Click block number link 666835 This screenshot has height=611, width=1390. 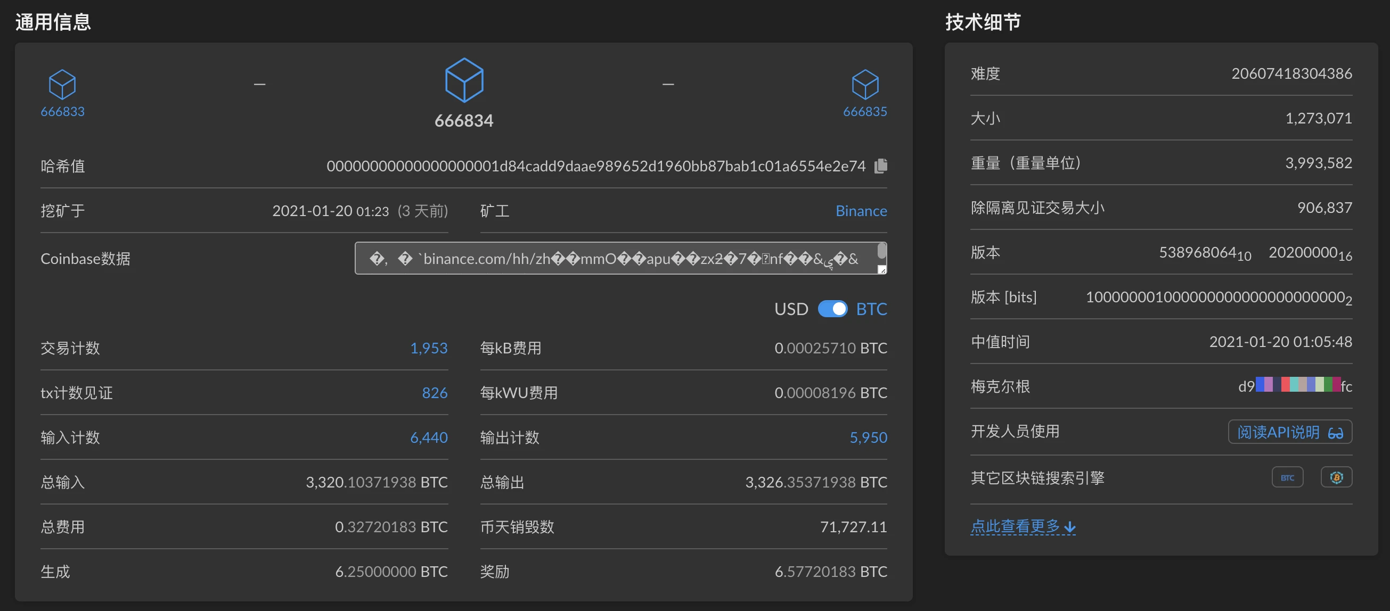865,112
